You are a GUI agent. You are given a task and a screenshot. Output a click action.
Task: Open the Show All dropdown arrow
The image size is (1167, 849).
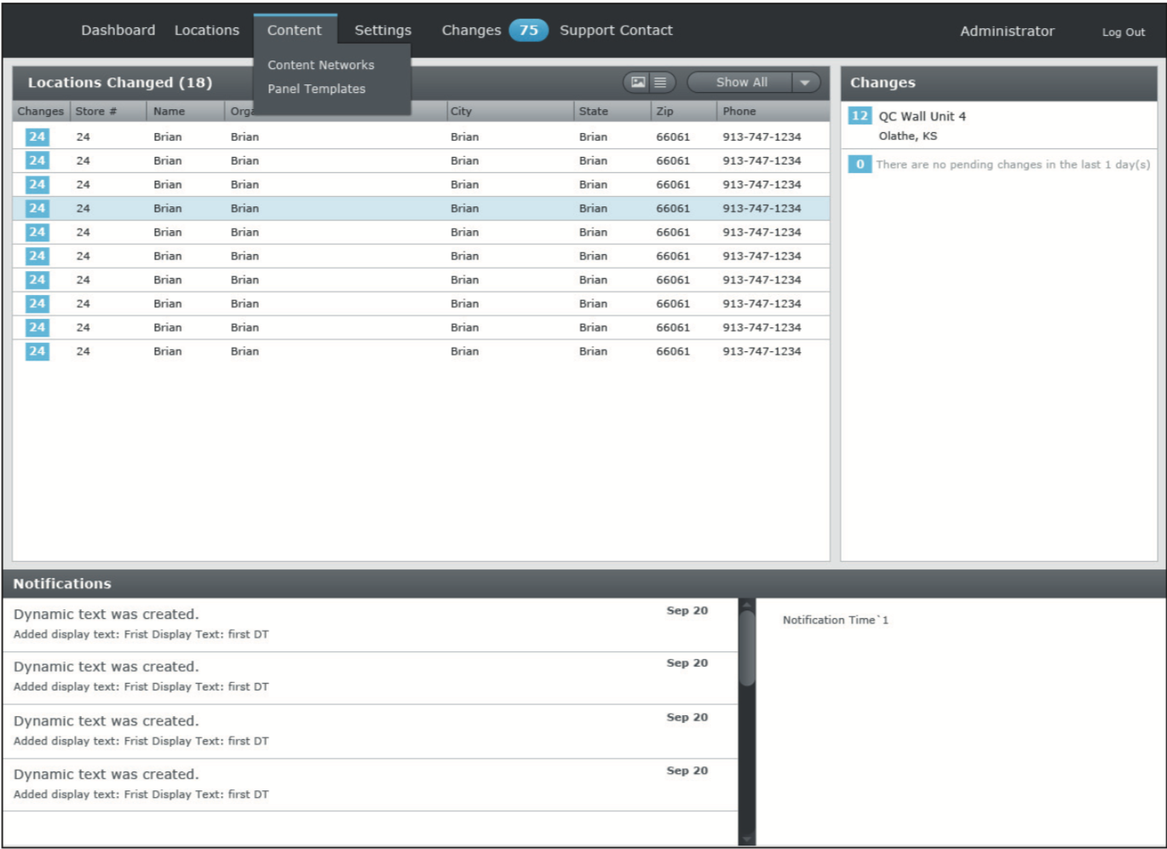pos(805,83)
